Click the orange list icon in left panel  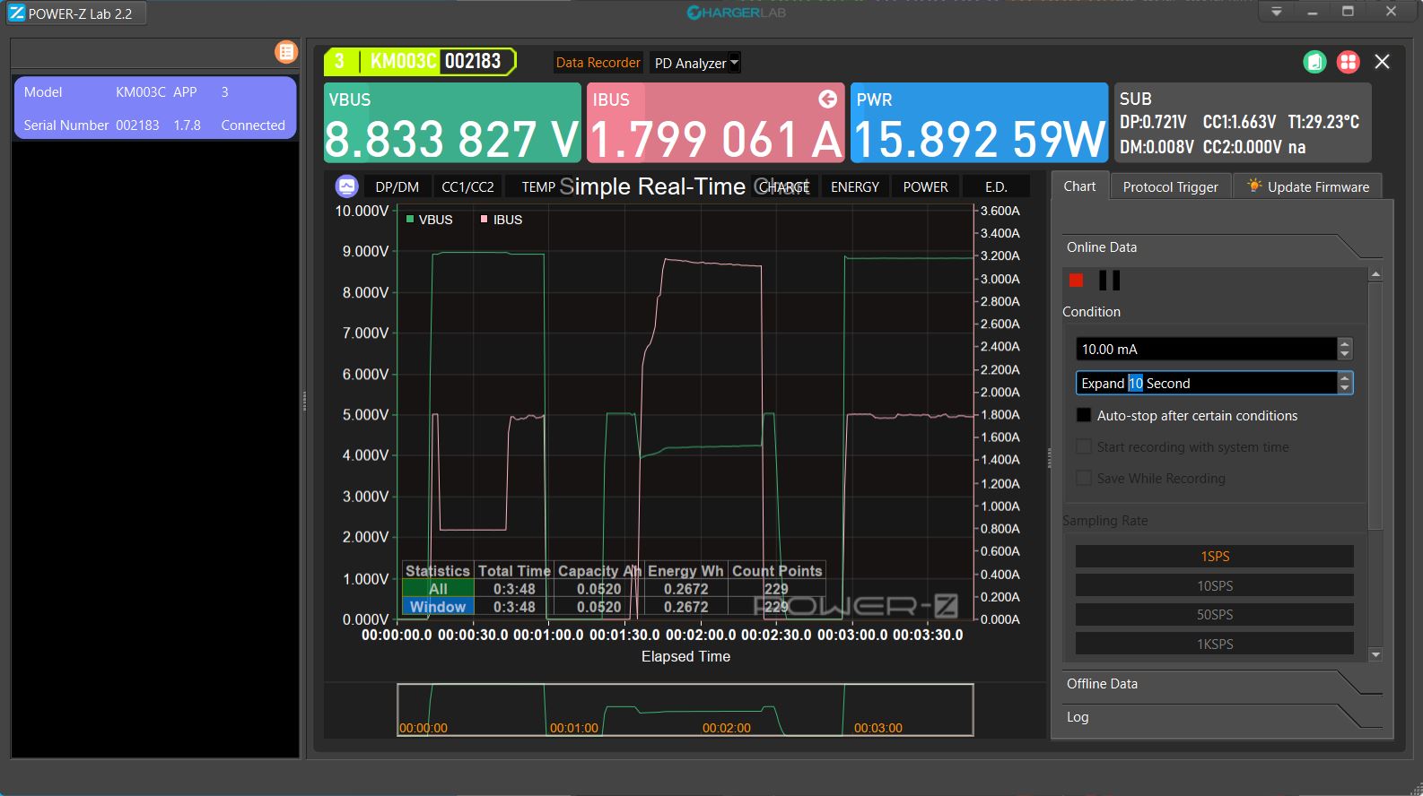pos(286,52)
